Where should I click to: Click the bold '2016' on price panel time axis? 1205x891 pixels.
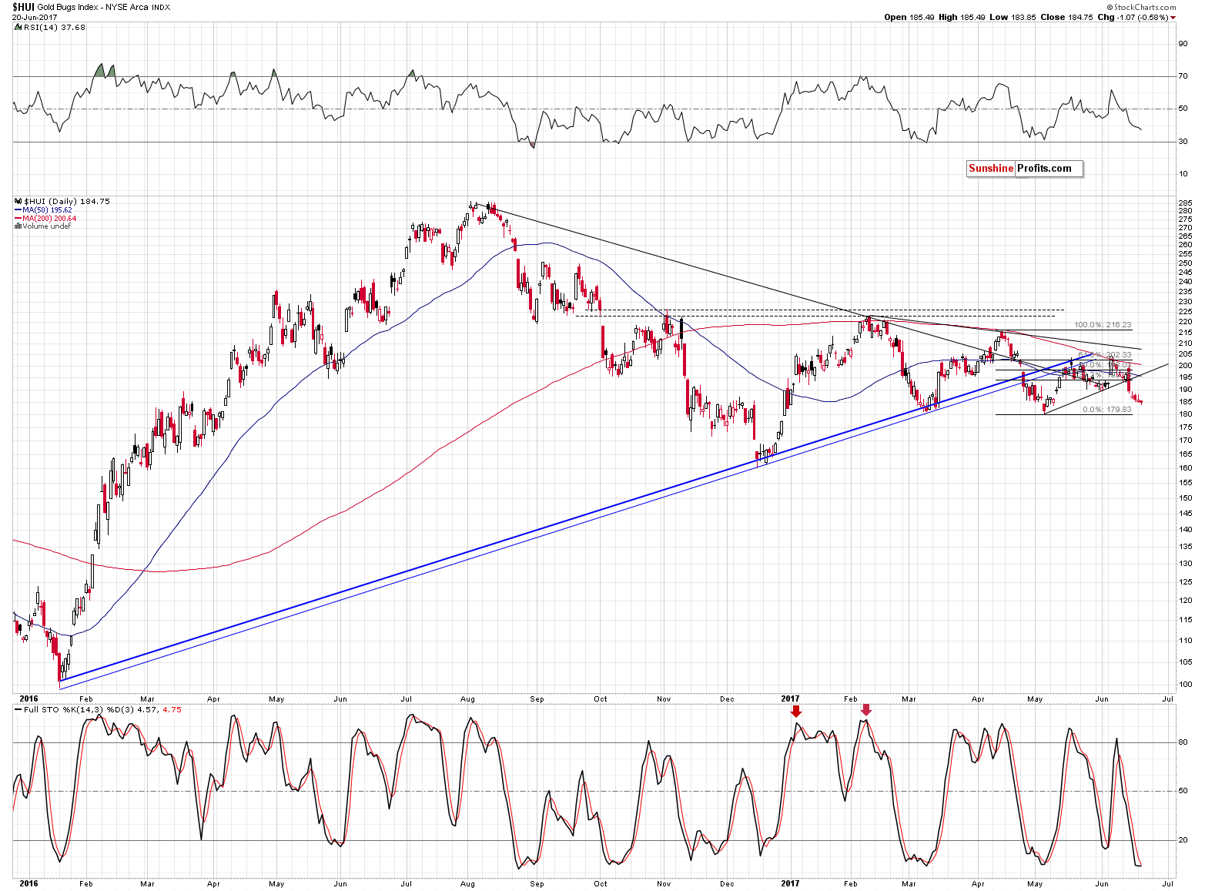tap(28, 699)
